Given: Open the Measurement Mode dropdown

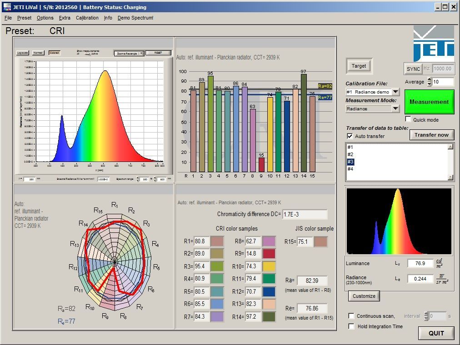Looking at the screenshot, I should click(x=395, y=108).
